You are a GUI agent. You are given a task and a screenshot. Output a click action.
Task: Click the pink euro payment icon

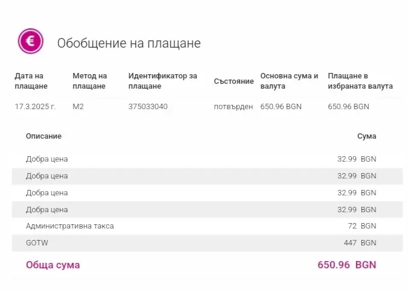pyautogui.click(x=30, y=42)
